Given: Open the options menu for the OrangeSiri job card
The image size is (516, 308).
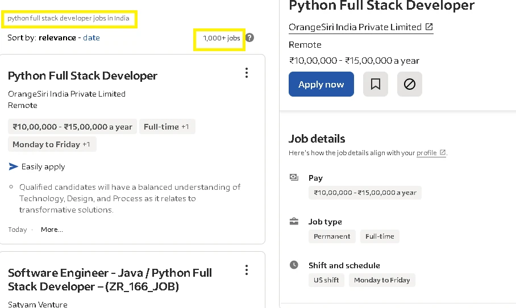Looking at the screenshot, I should tap(247, 73).
